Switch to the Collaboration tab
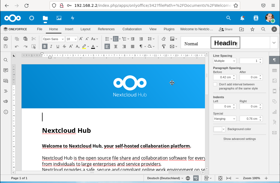This screenshot has height=183, width=280. click(132, 29)
